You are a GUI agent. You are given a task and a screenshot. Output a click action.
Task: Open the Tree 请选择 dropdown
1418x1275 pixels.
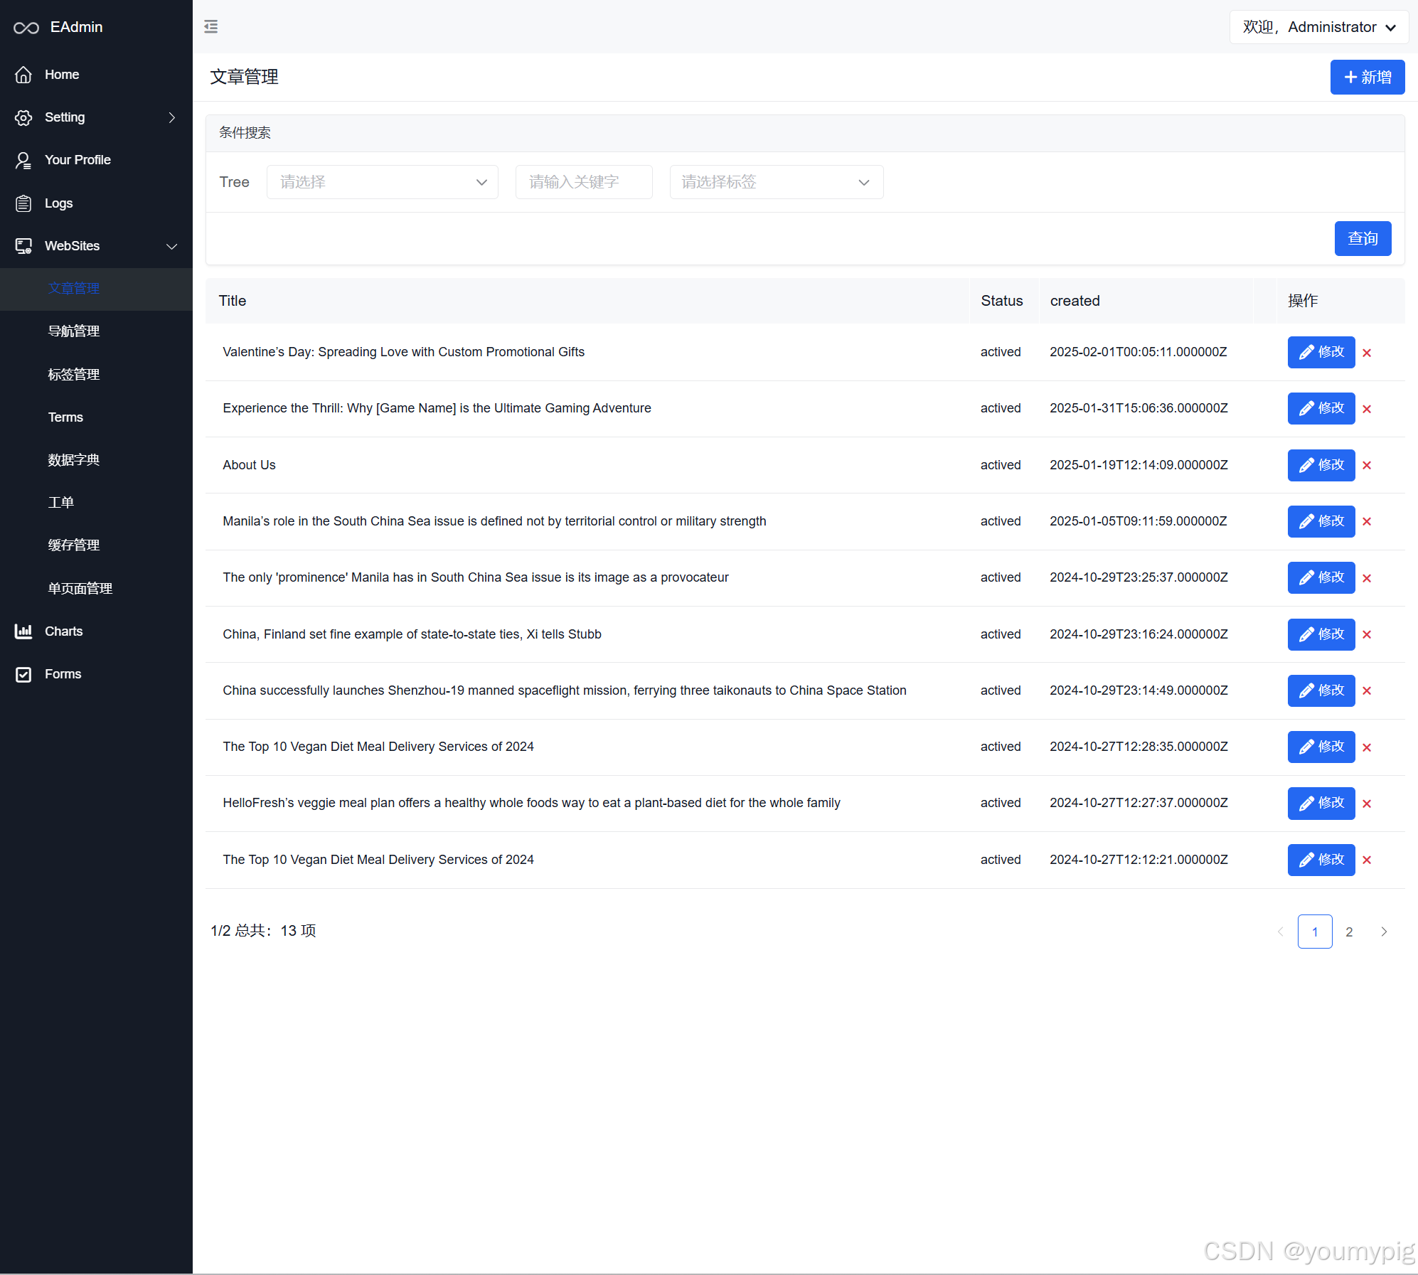(x=382, y=183)
